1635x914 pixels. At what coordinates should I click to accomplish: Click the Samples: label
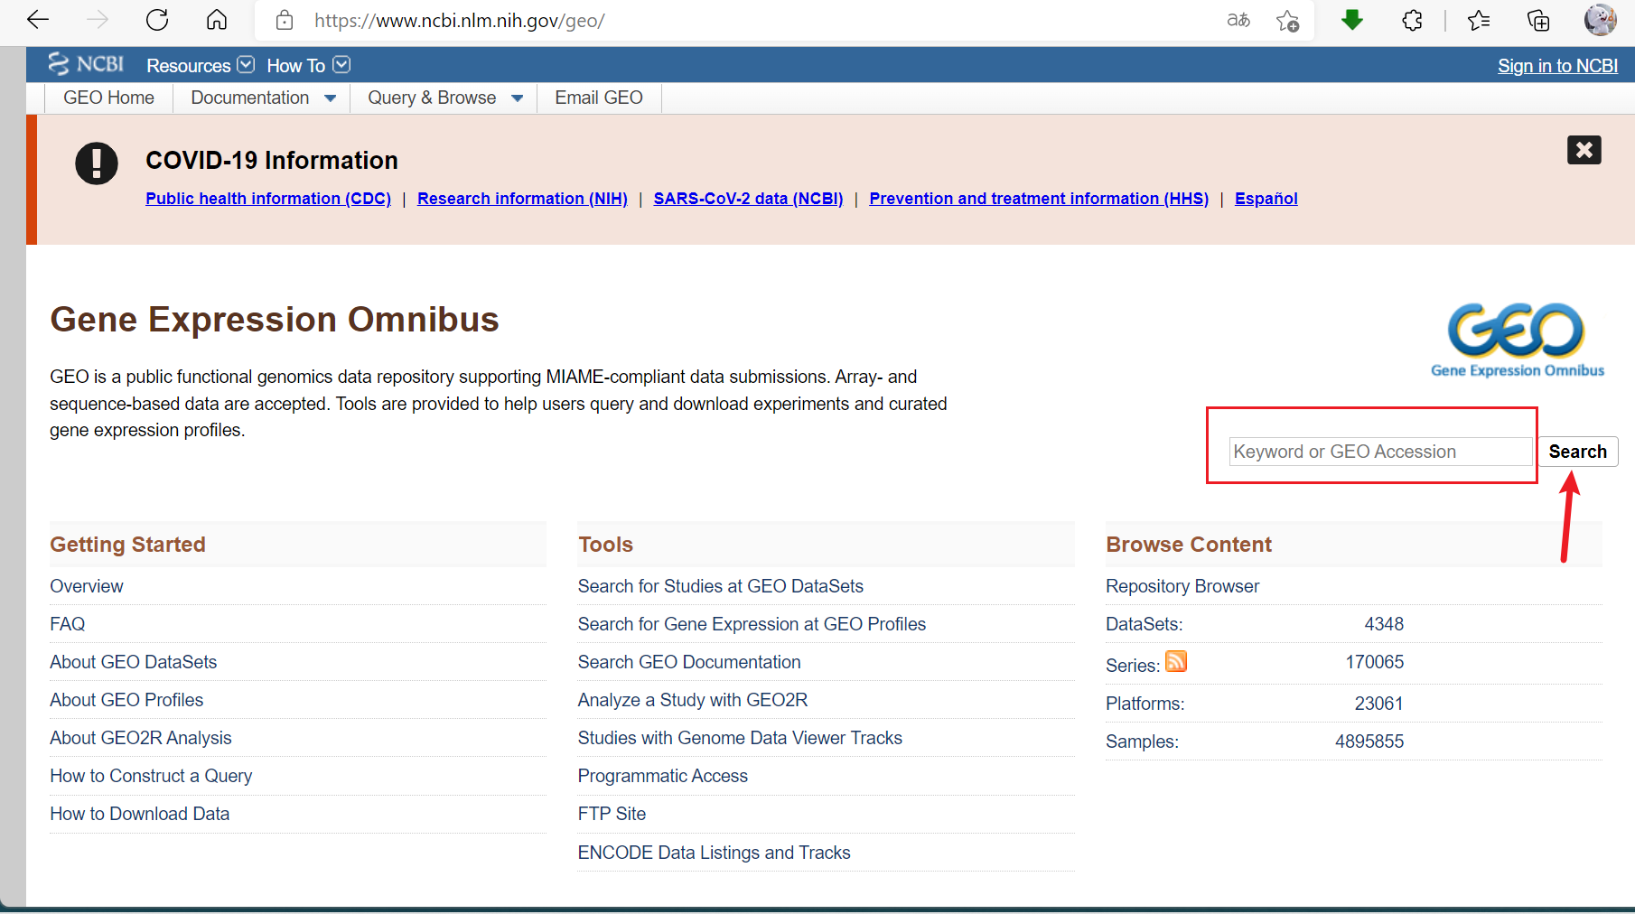pos(1143,741)
